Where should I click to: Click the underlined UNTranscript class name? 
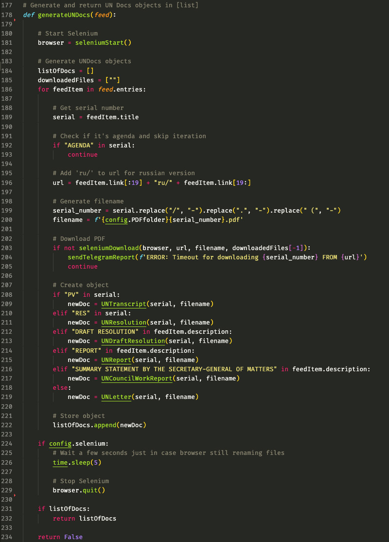pos(124,304)
